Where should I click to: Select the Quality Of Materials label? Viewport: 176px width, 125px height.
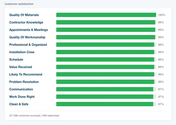coord(24,15)
